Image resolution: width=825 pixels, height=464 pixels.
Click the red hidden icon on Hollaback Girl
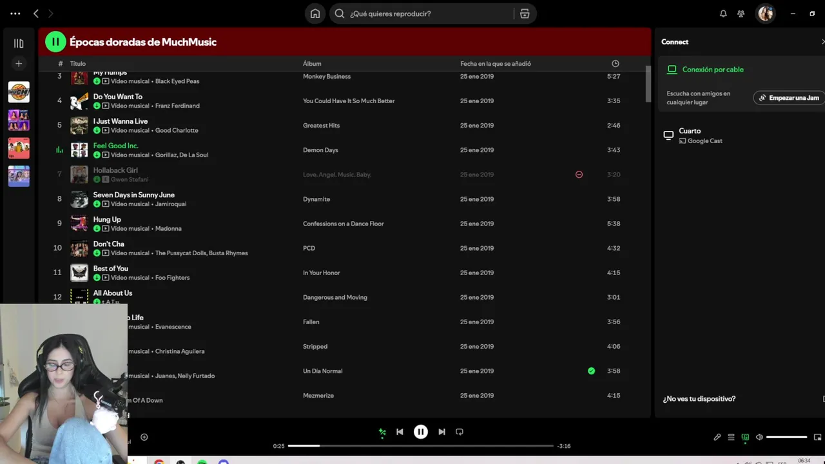coord(579,175)
